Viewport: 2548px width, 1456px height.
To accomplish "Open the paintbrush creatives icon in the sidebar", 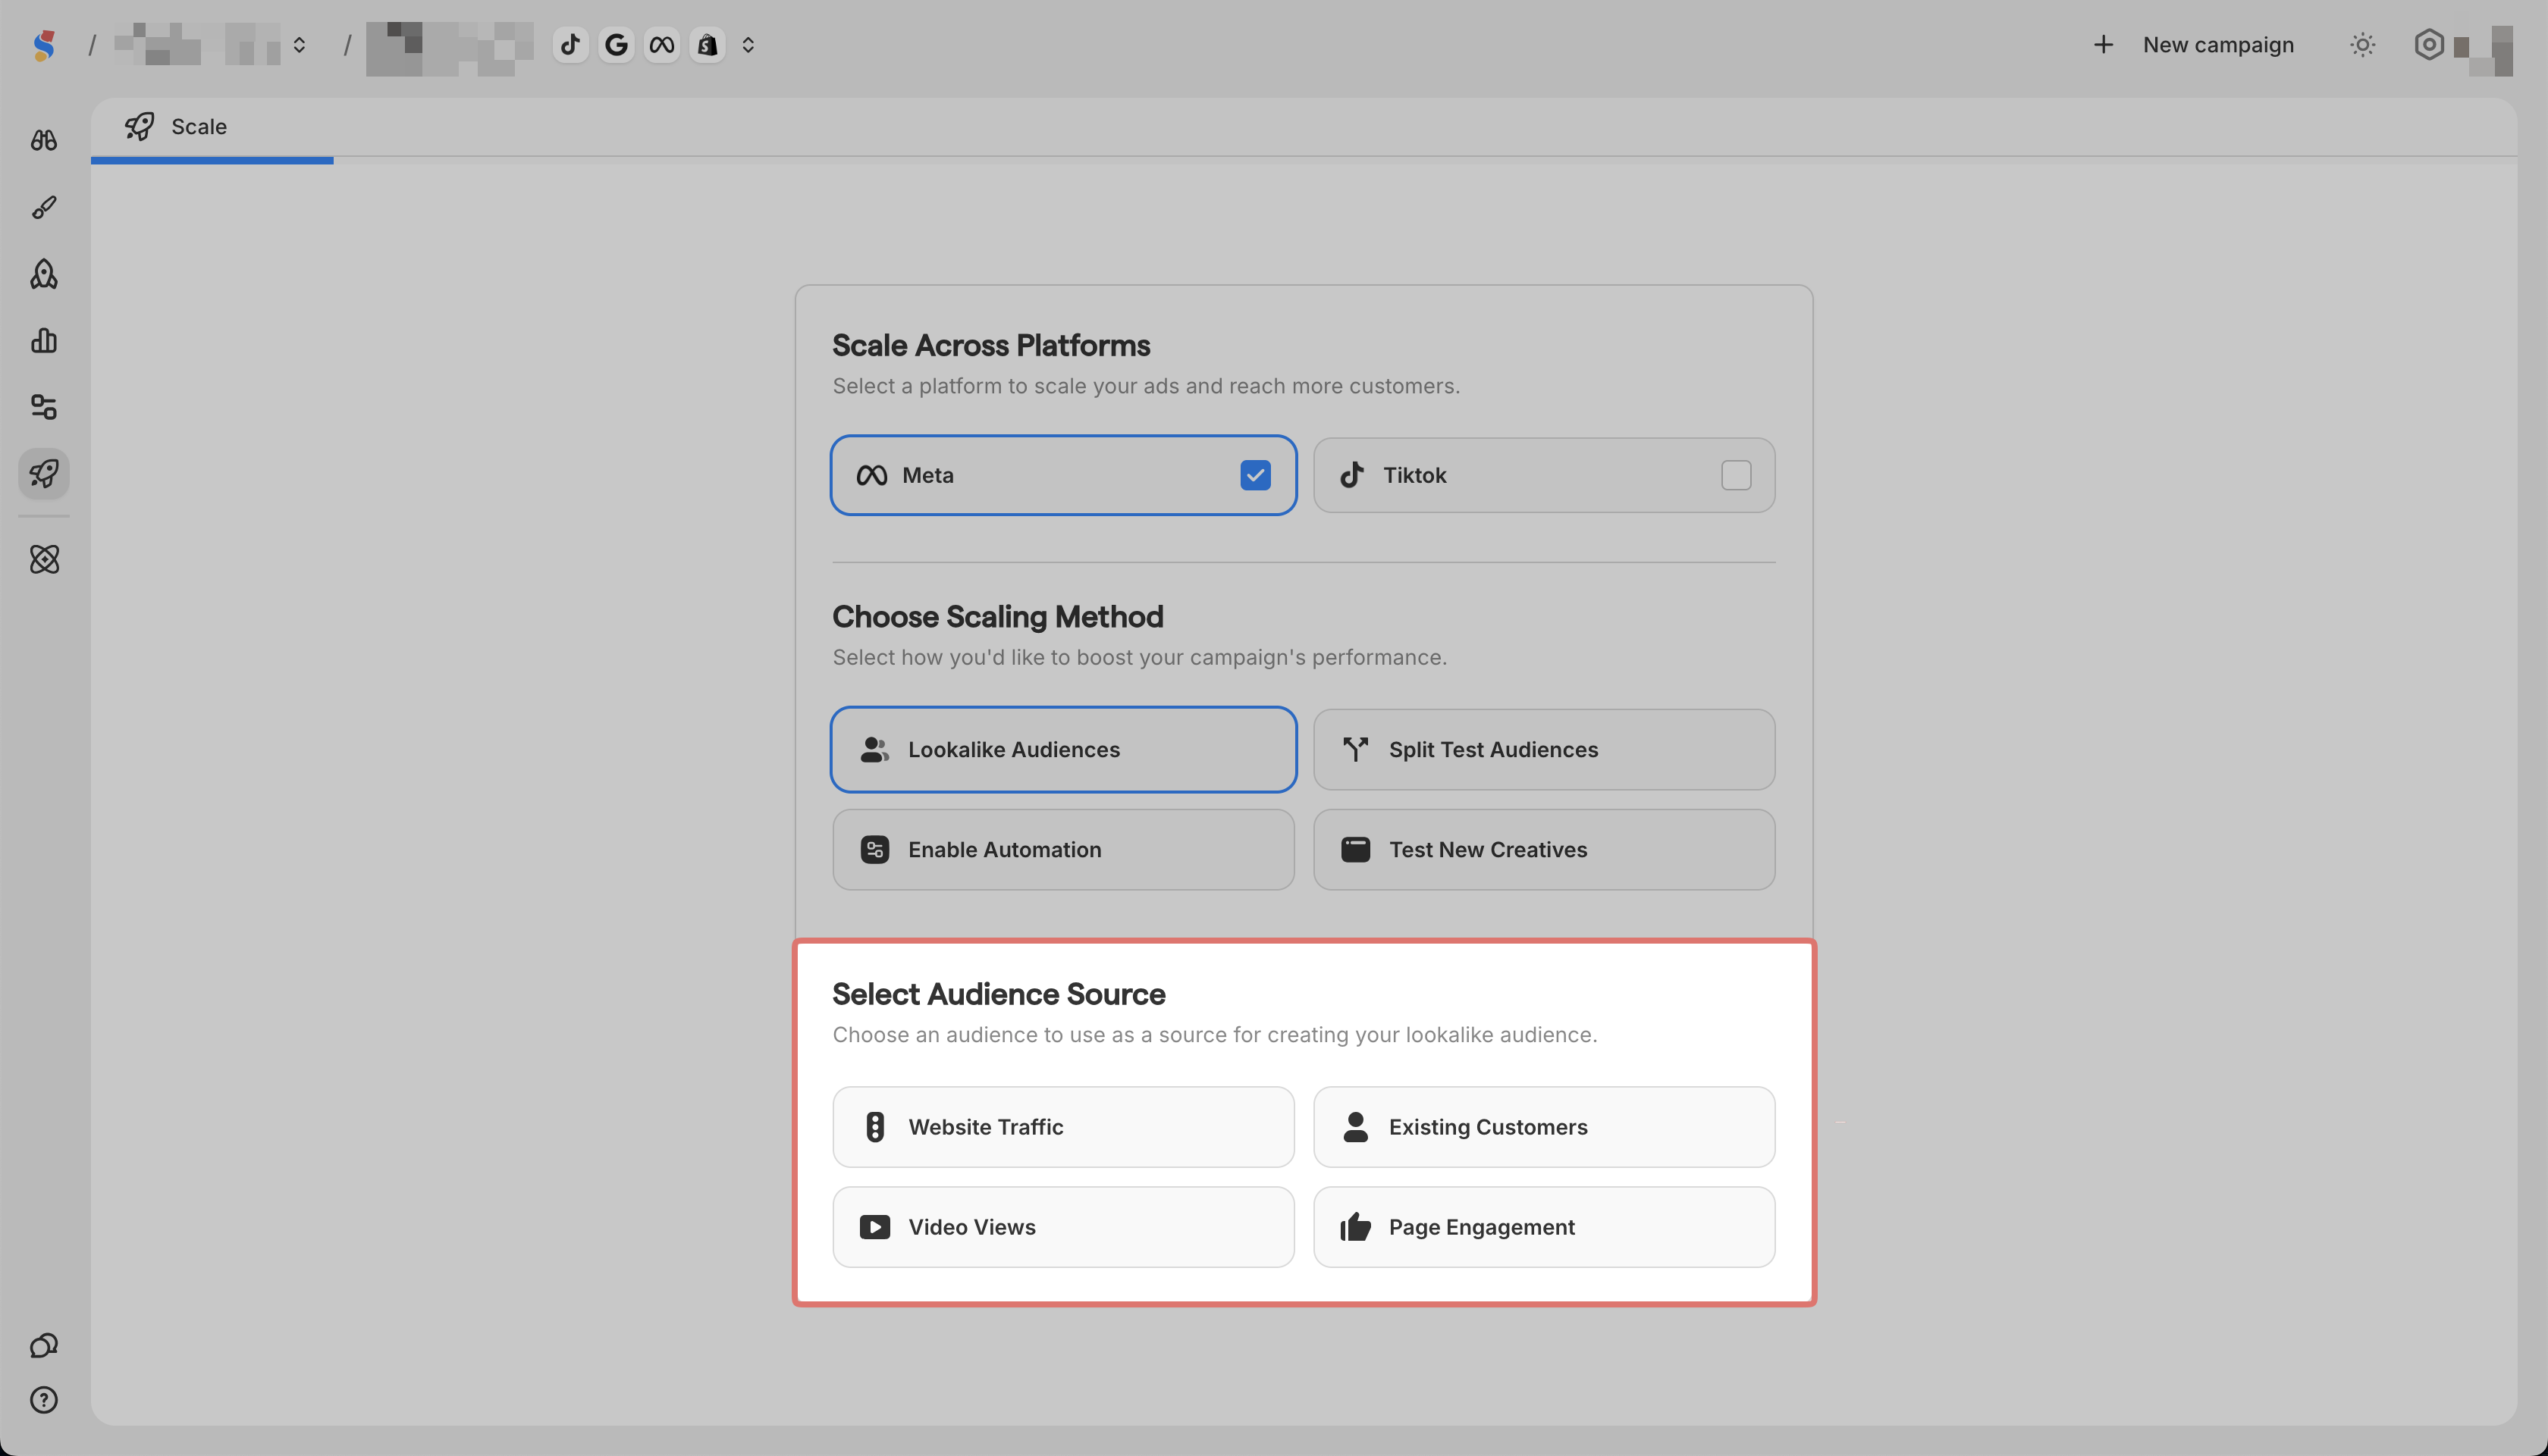I will coord(43,207).
